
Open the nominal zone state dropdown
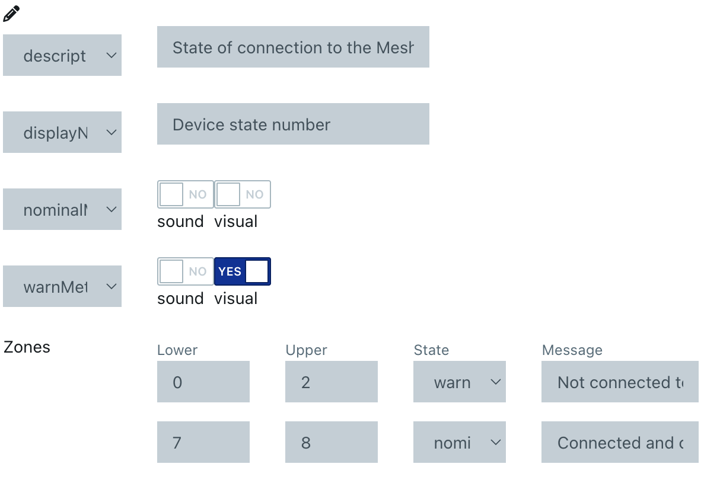(x=460, y=442)
